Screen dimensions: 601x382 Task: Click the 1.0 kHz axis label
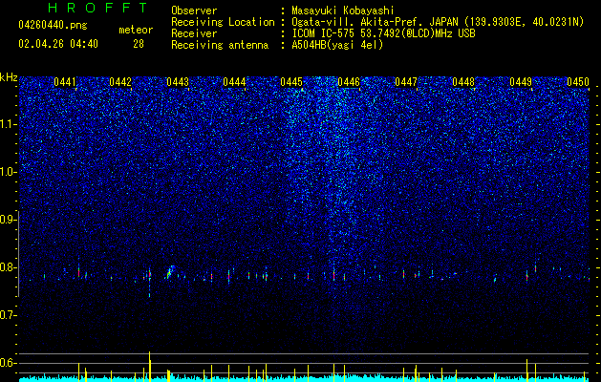(x=8, y=172)
